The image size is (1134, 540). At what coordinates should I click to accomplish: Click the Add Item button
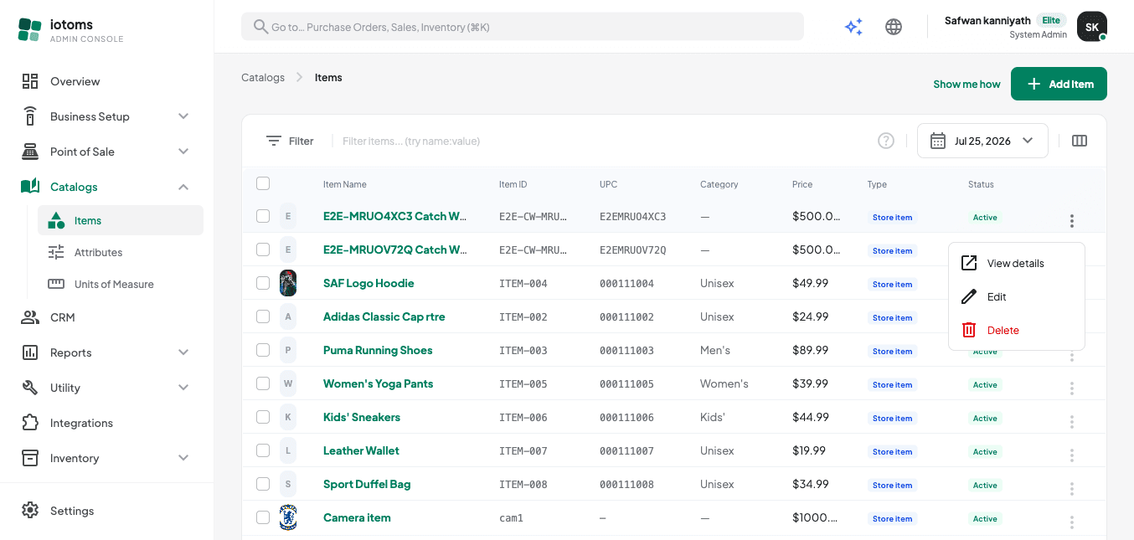click(x=1059, y=84)
